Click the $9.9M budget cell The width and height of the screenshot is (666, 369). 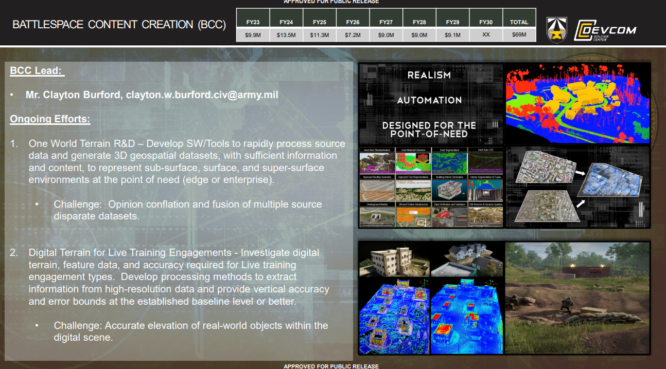pos(253,35)
